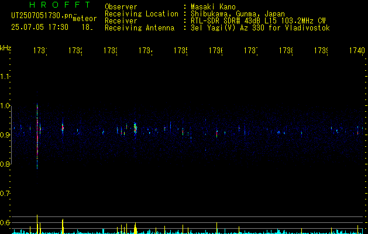Click the 0.8 frequency axis label
368x234 pixels.
coord(5,164)
